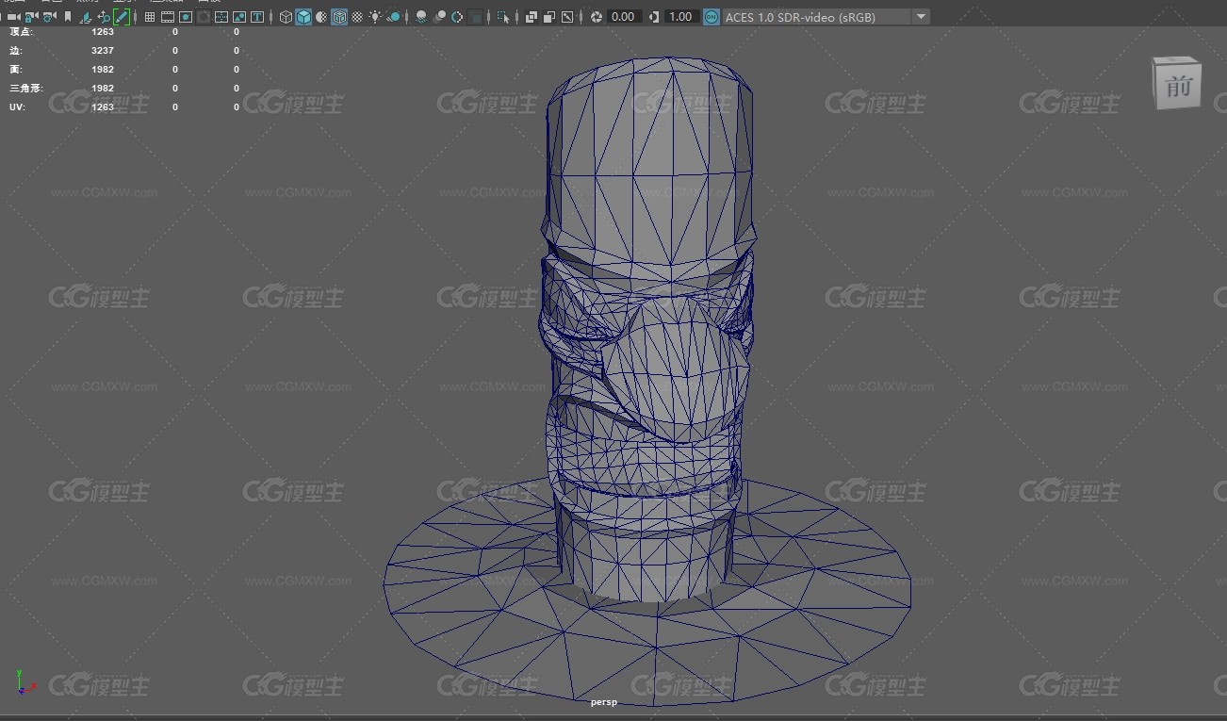Open the ACES 1.0 SDR-video view transform dropdown
The height and width of the screenshot is (721, 1227).
pyautogui.click(x=826, y=17)
